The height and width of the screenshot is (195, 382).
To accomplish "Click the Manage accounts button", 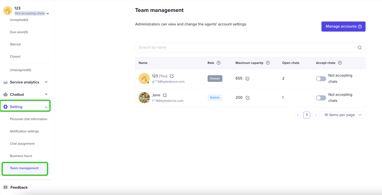I will click(343, 26).
